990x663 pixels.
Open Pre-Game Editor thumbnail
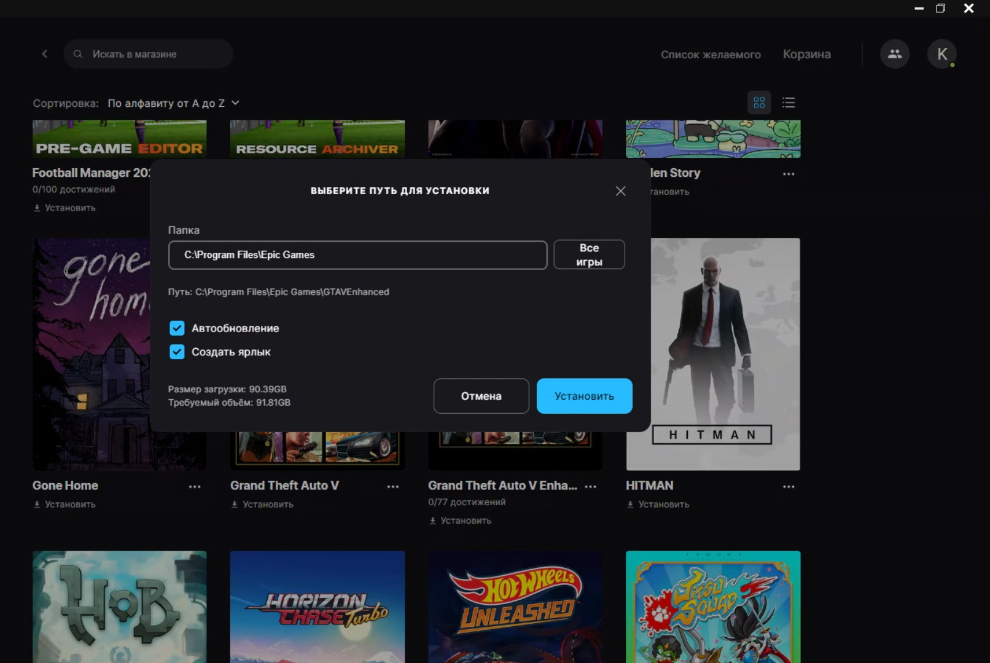point(119,139)
